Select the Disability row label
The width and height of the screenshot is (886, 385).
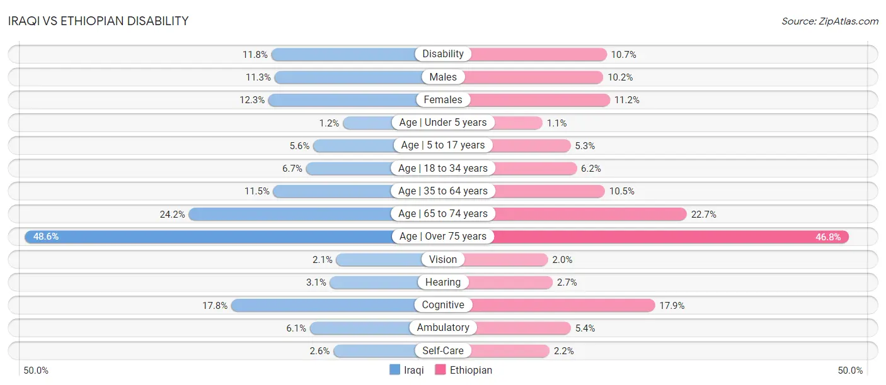point(443,54)
